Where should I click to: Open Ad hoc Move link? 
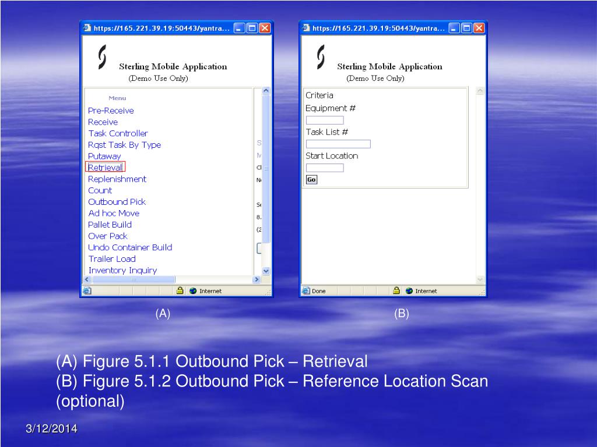coord(114,213)
